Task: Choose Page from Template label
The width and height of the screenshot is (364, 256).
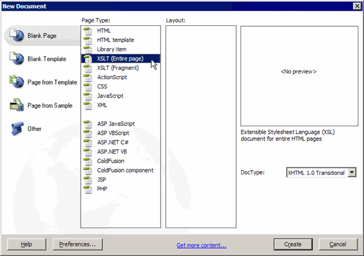Action: click(52, 82)
